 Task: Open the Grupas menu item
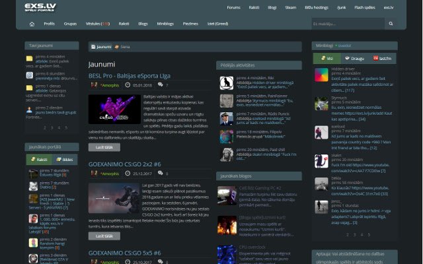tap(70, 24)
